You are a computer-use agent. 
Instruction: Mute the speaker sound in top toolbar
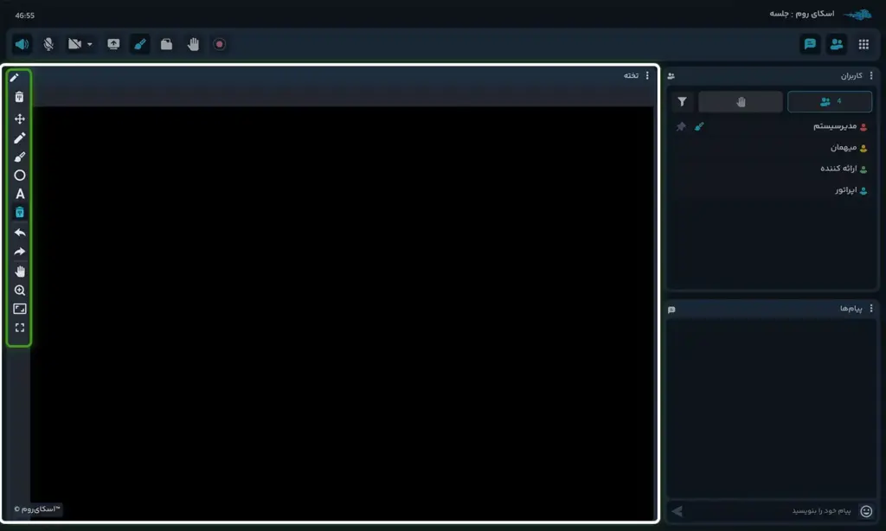pyautogui.click(x=22, y=44)
